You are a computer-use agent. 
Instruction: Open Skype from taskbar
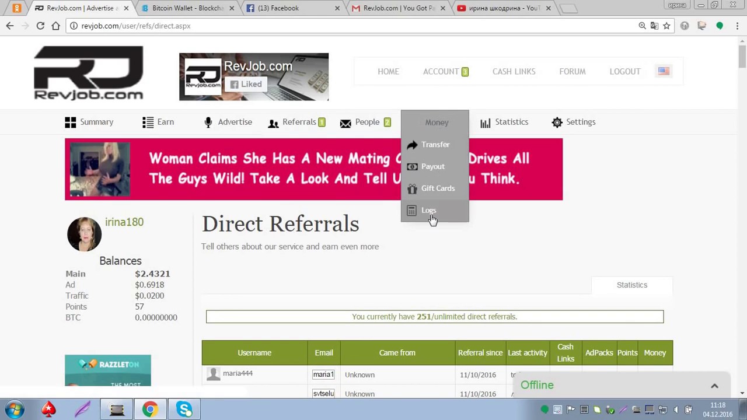tap(184, 409)
